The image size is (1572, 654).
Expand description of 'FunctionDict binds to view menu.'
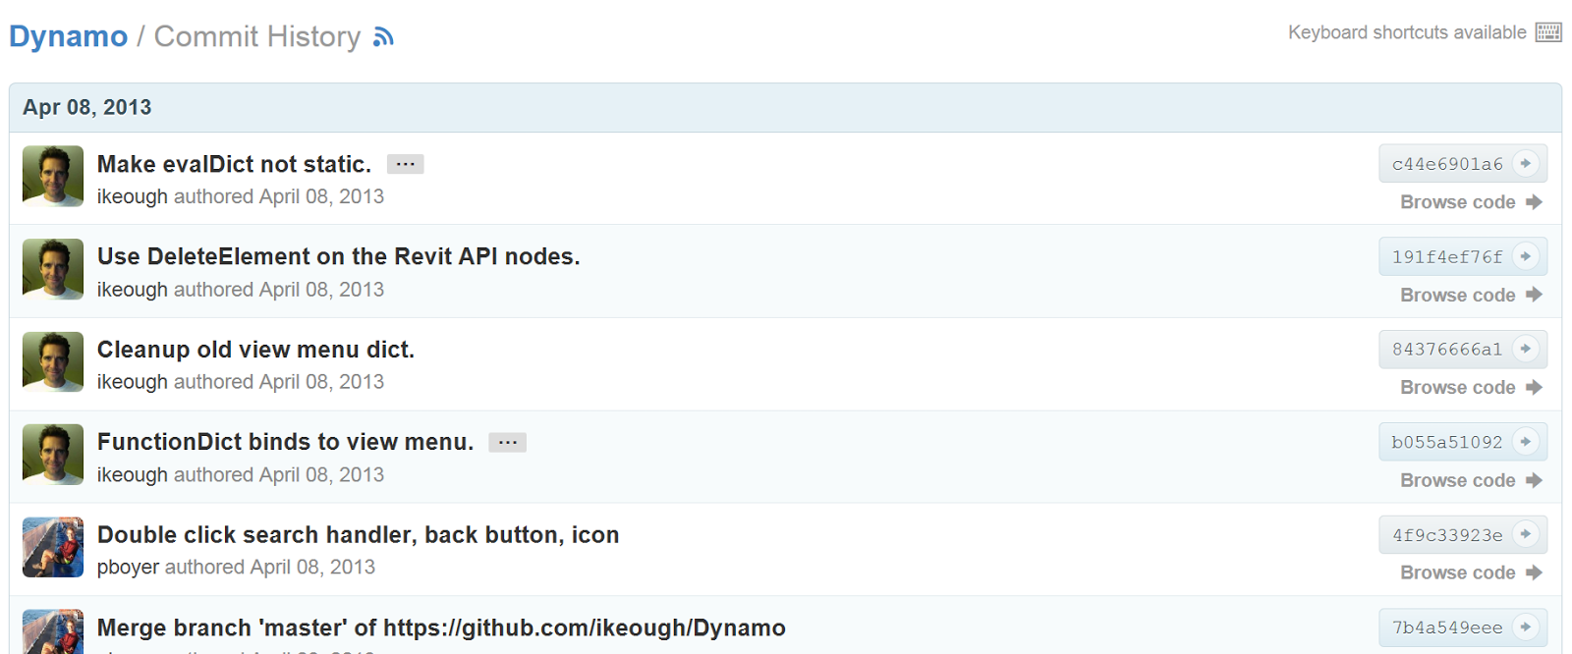(508, 442)
